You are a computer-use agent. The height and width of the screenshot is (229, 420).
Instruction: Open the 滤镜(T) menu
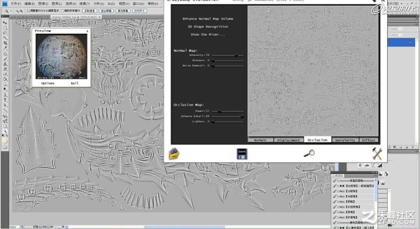tap(85, 4)
